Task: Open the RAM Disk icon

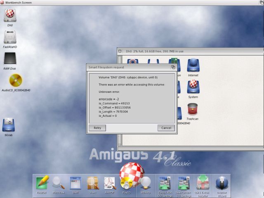Action: [x=10, y=58]
